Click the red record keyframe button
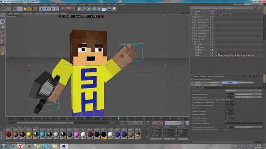The width and height of the screenshot is (266, 149). point(153,123)
